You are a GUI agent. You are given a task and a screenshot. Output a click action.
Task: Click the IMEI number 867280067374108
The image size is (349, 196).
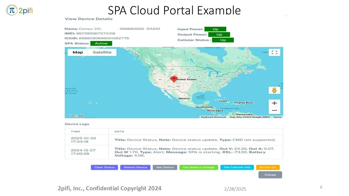pyautogui.click(x=96, y=33)
